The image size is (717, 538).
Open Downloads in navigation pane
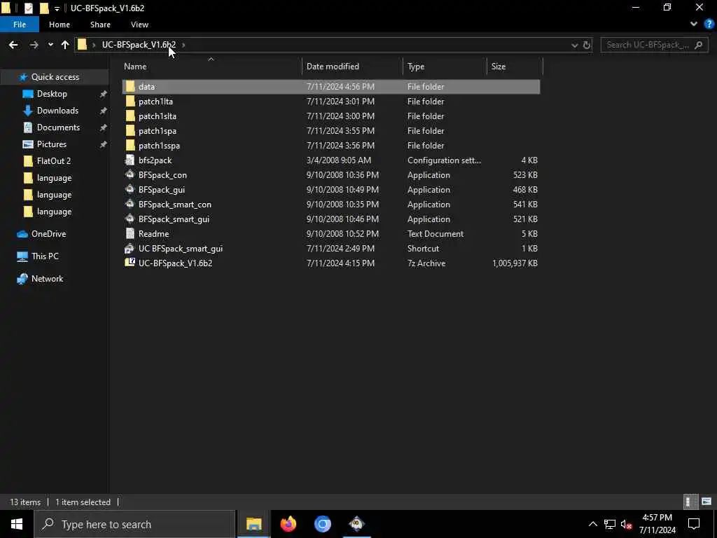57,111
